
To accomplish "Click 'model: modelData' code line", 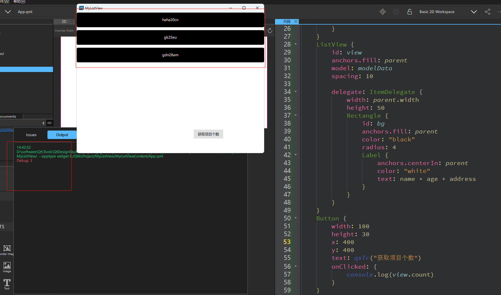I will (x=362, y=68).
